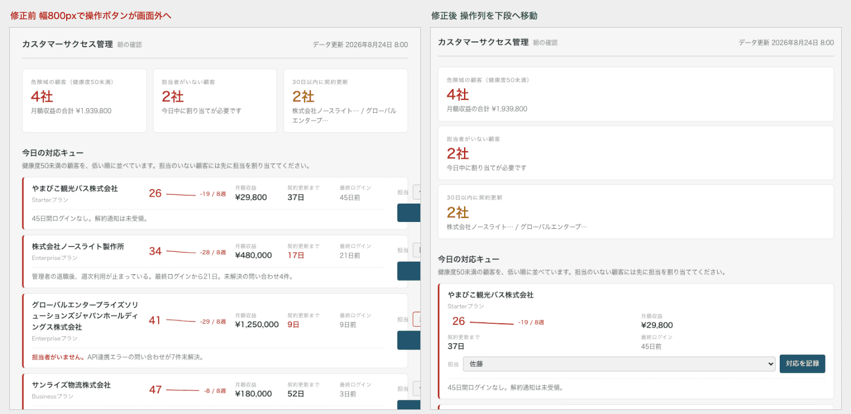Image resolution: width=851 pixels, height=414 pixels.
Task: Click the 45日前 last-login value in the 修正後 panel
Action: [x=651, y=347]
